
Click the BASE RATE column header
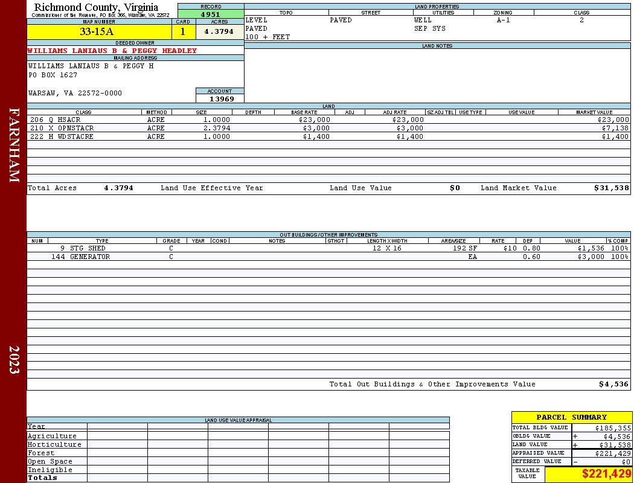tap(304, 112)
